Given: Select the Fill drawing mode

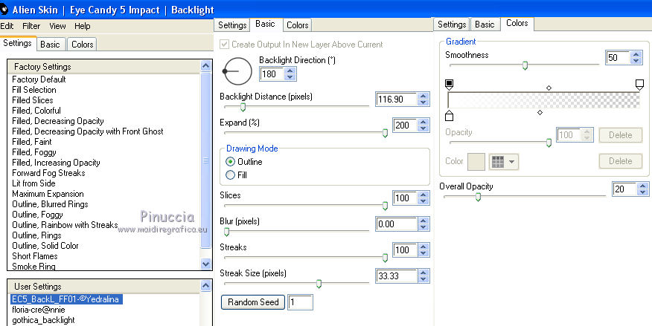Looking at the screenshot, I should [230, 175].
